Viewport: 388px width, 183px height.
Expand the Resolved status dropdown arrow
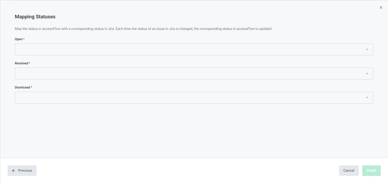pos(367,74)
